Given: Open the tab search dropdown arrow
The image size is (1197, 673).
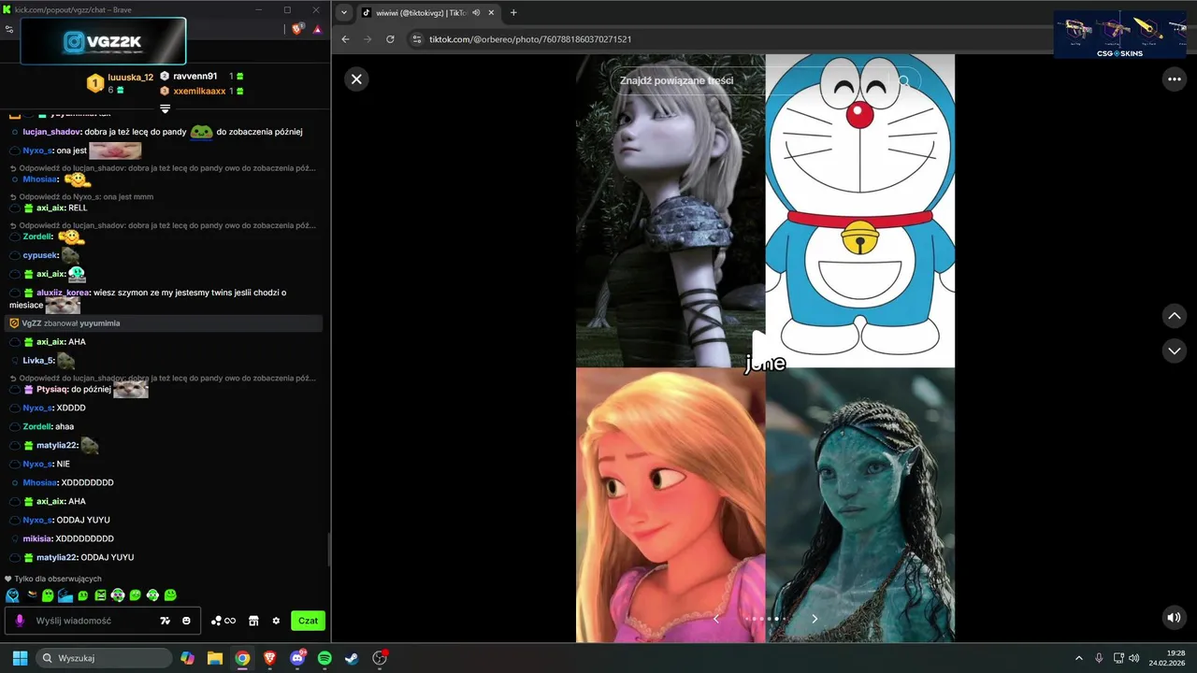Looking at the screenshot, I should pos(344,13).
